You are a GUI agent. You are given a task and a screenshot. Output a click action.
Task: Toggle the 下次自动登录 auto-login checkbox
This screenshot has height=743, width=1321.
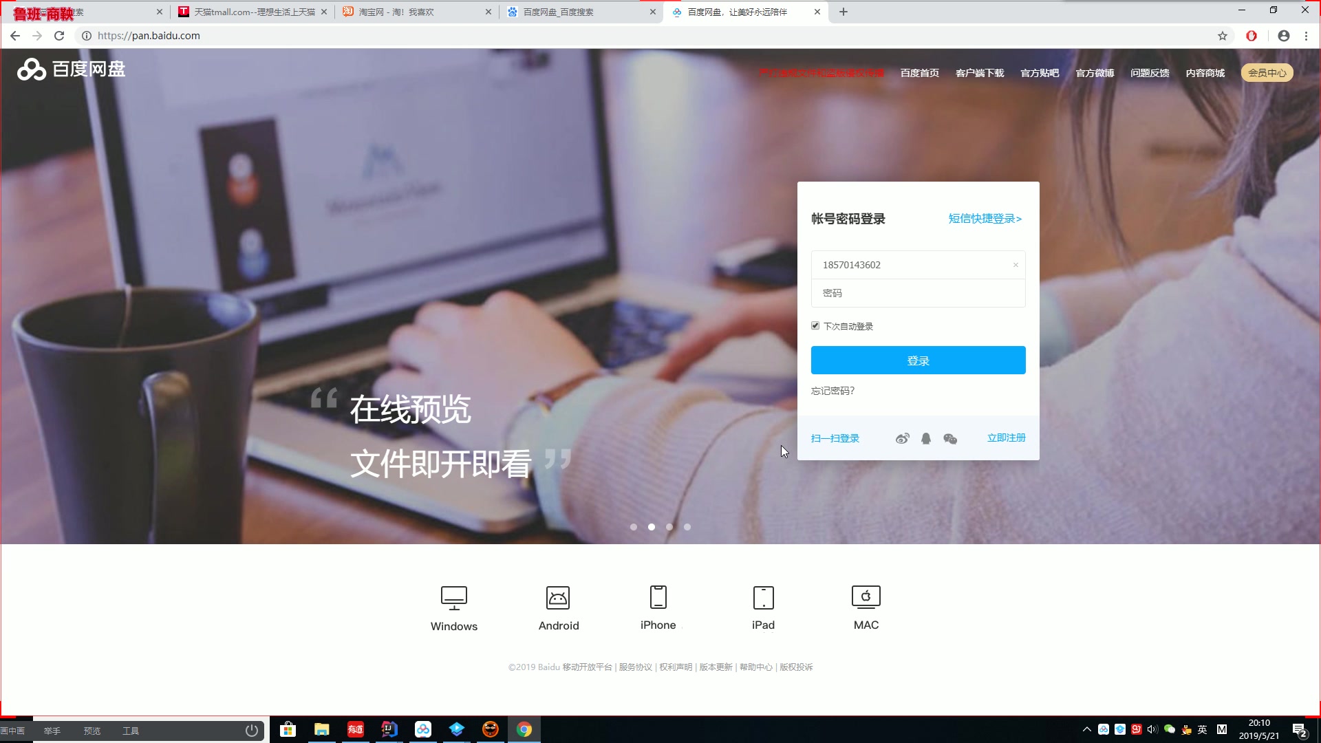pyautogui.click(x=815, y=325)
